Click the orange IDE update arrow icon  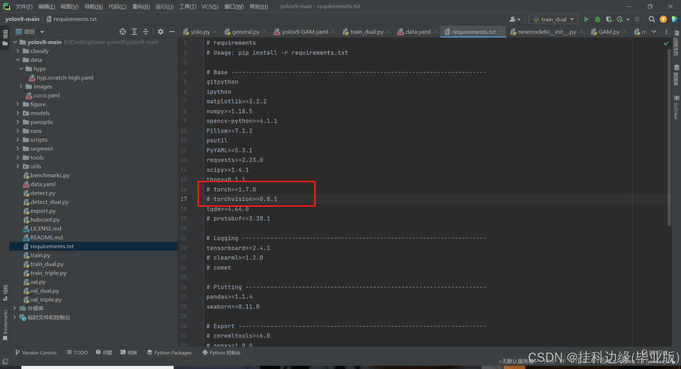pyautogui.click(x=663, y=19)
